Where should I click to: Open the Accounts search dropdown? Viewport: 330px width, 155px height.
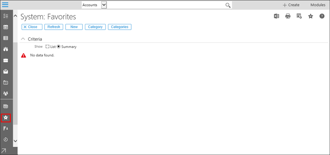click(x=104, y=5)
